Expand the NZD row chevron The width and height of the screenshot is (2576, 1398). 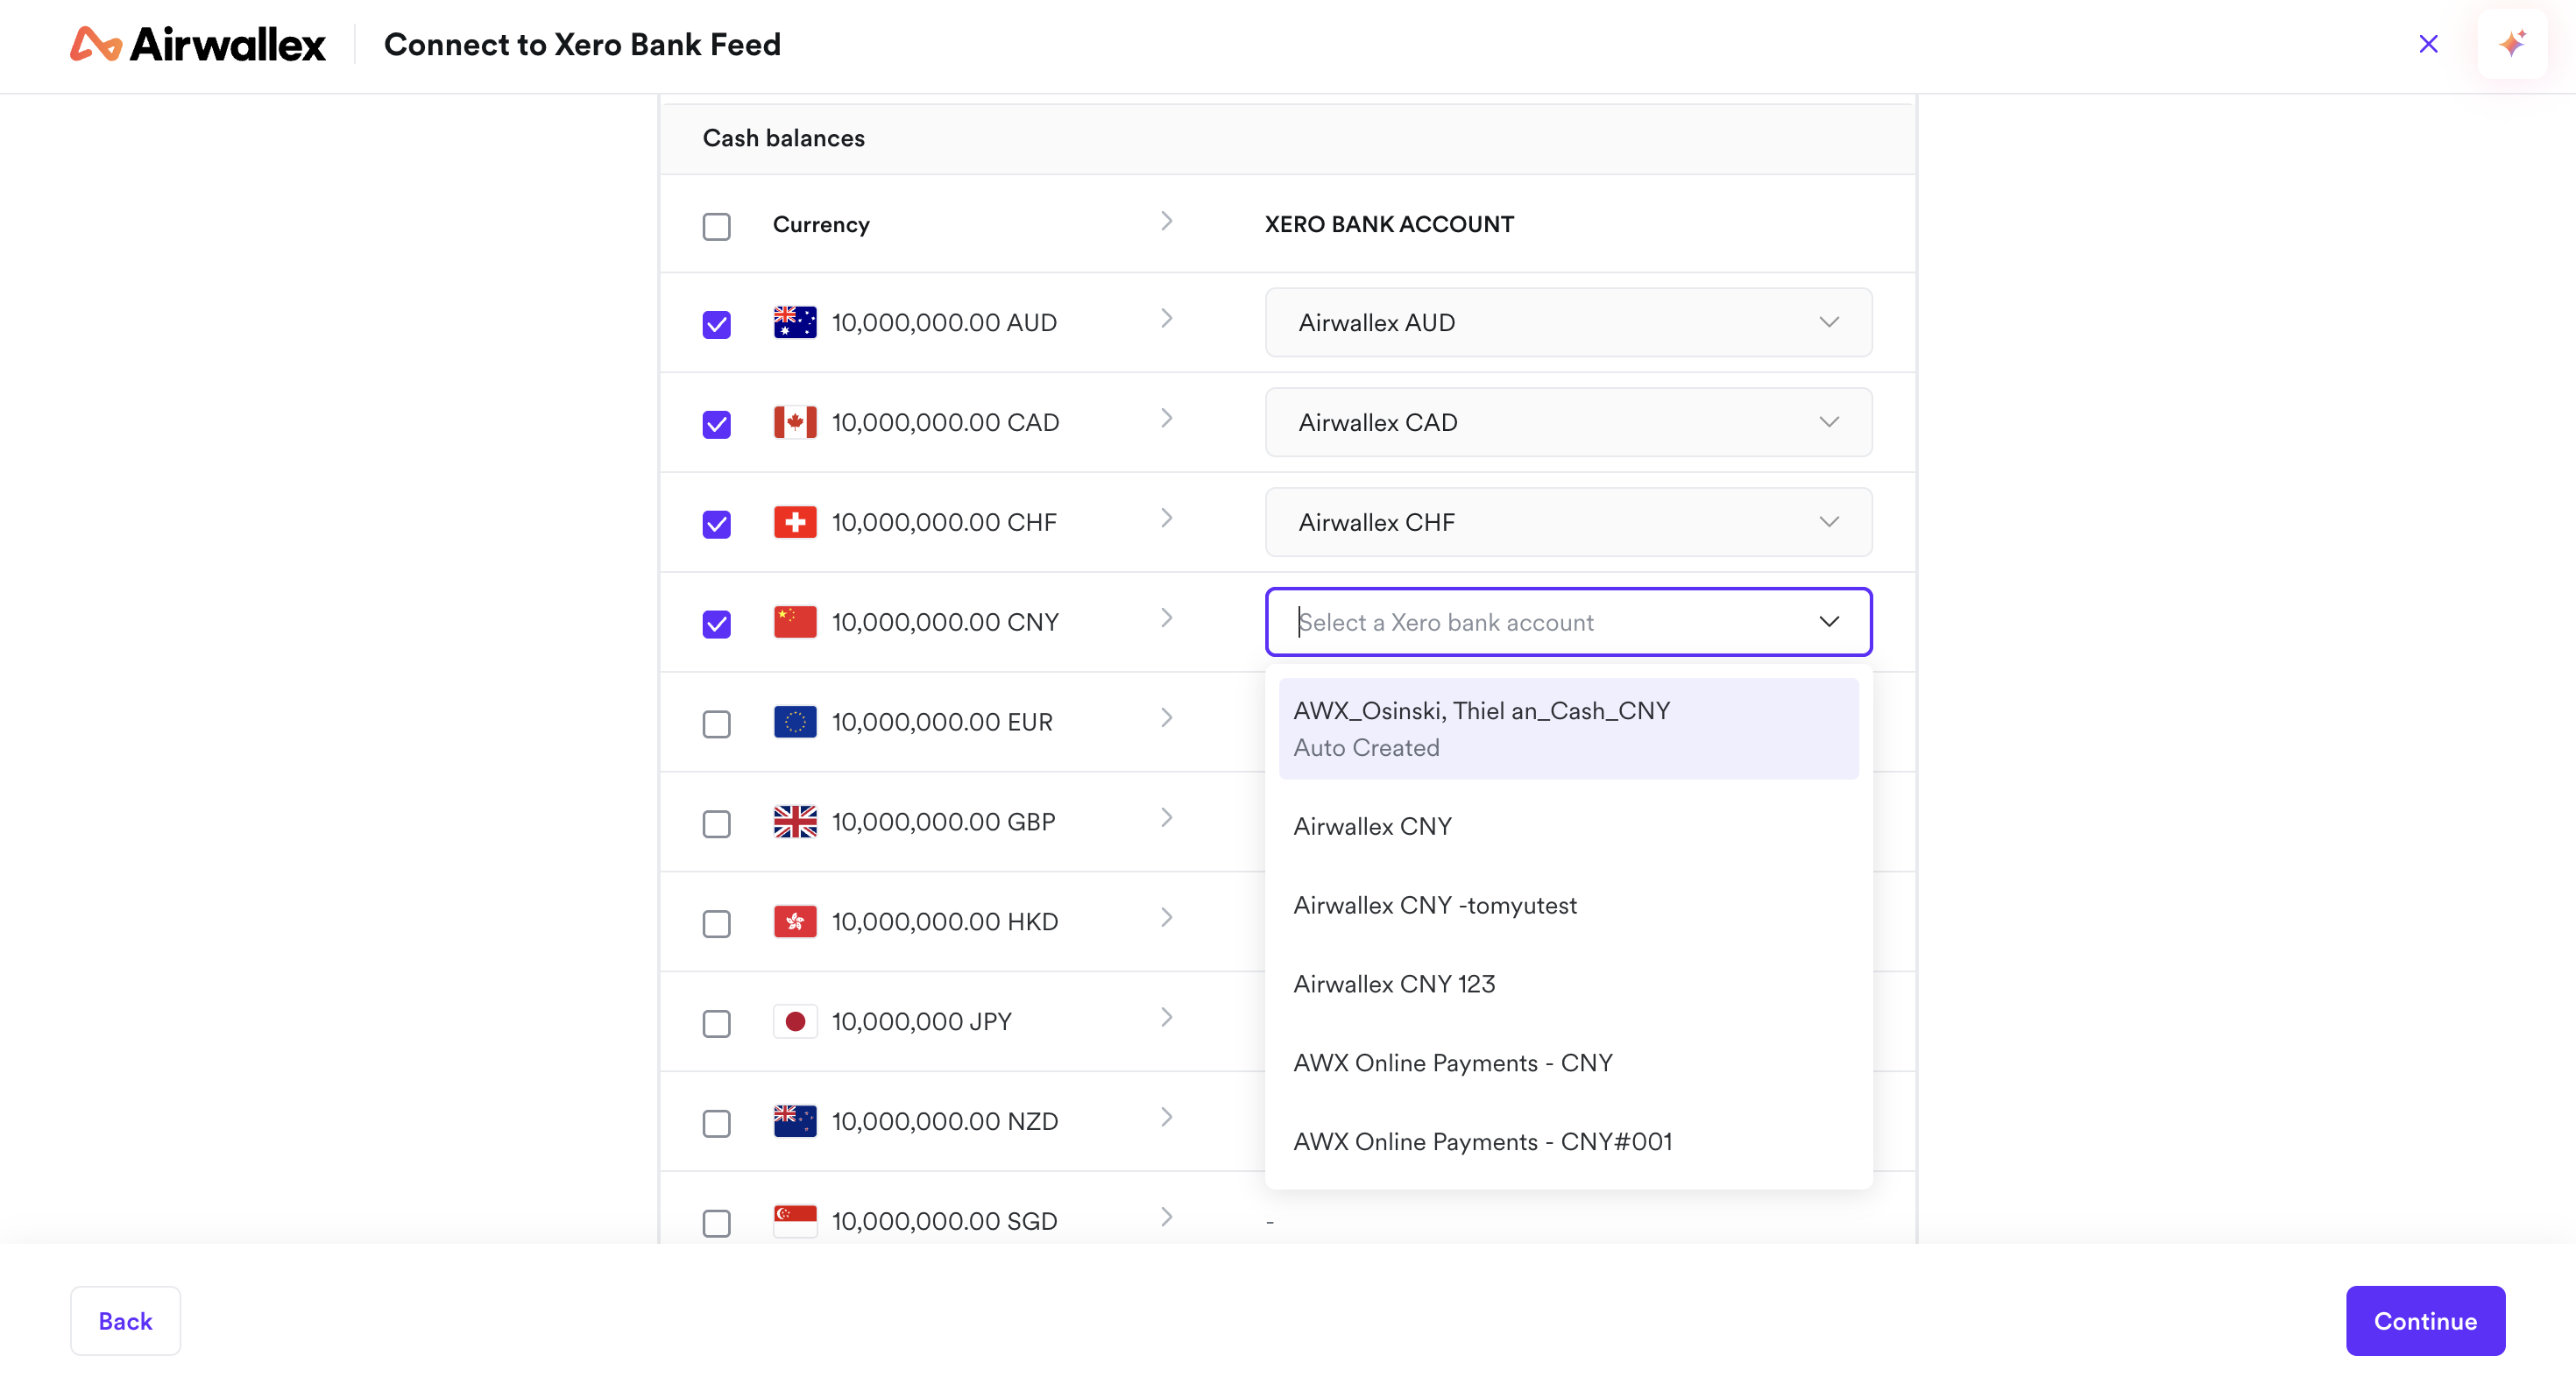point(1166,1119)
